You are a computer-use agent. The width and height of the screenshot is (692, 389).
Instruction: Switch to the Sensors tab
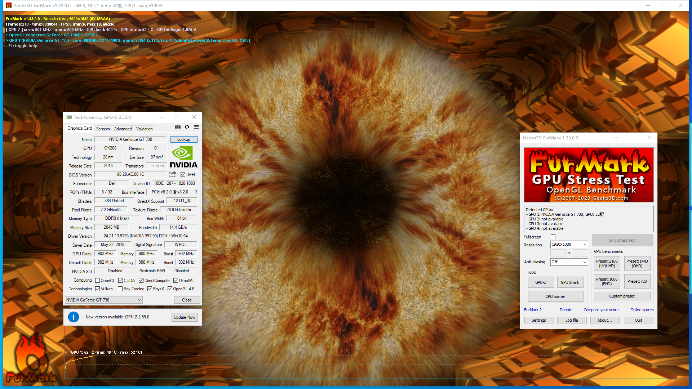(103, 129)
